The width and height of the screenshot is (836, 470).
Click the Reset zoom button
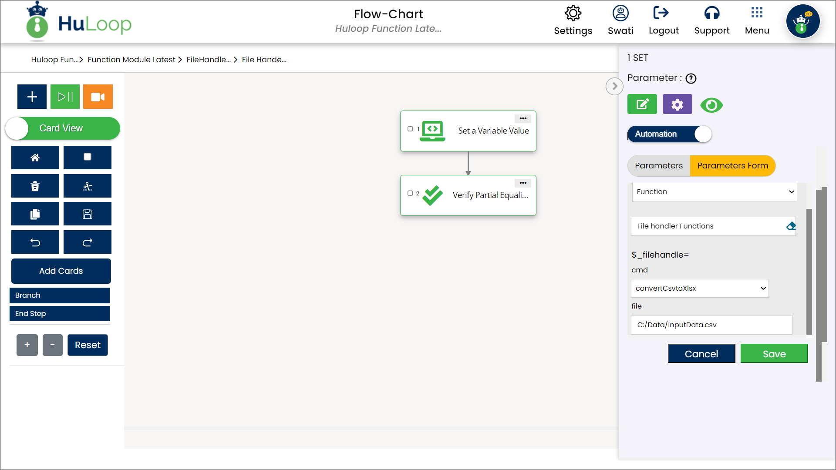(x=88, y=345)
